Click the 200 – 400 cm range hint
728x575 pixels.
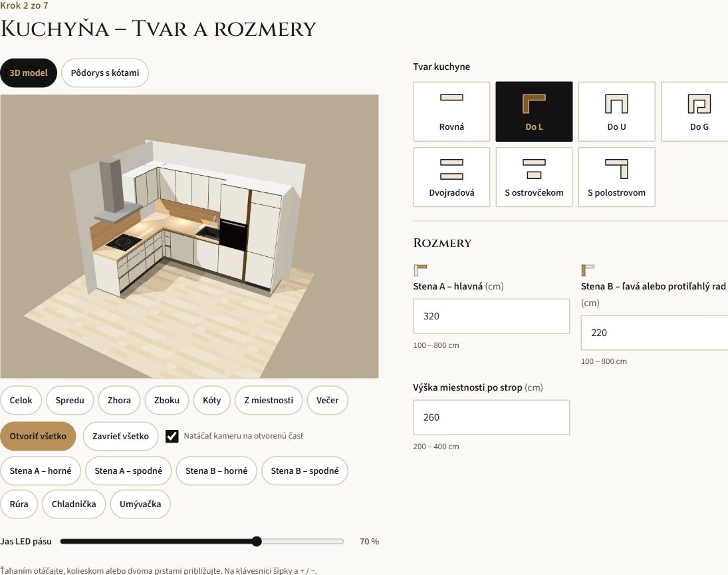(436, 447)
